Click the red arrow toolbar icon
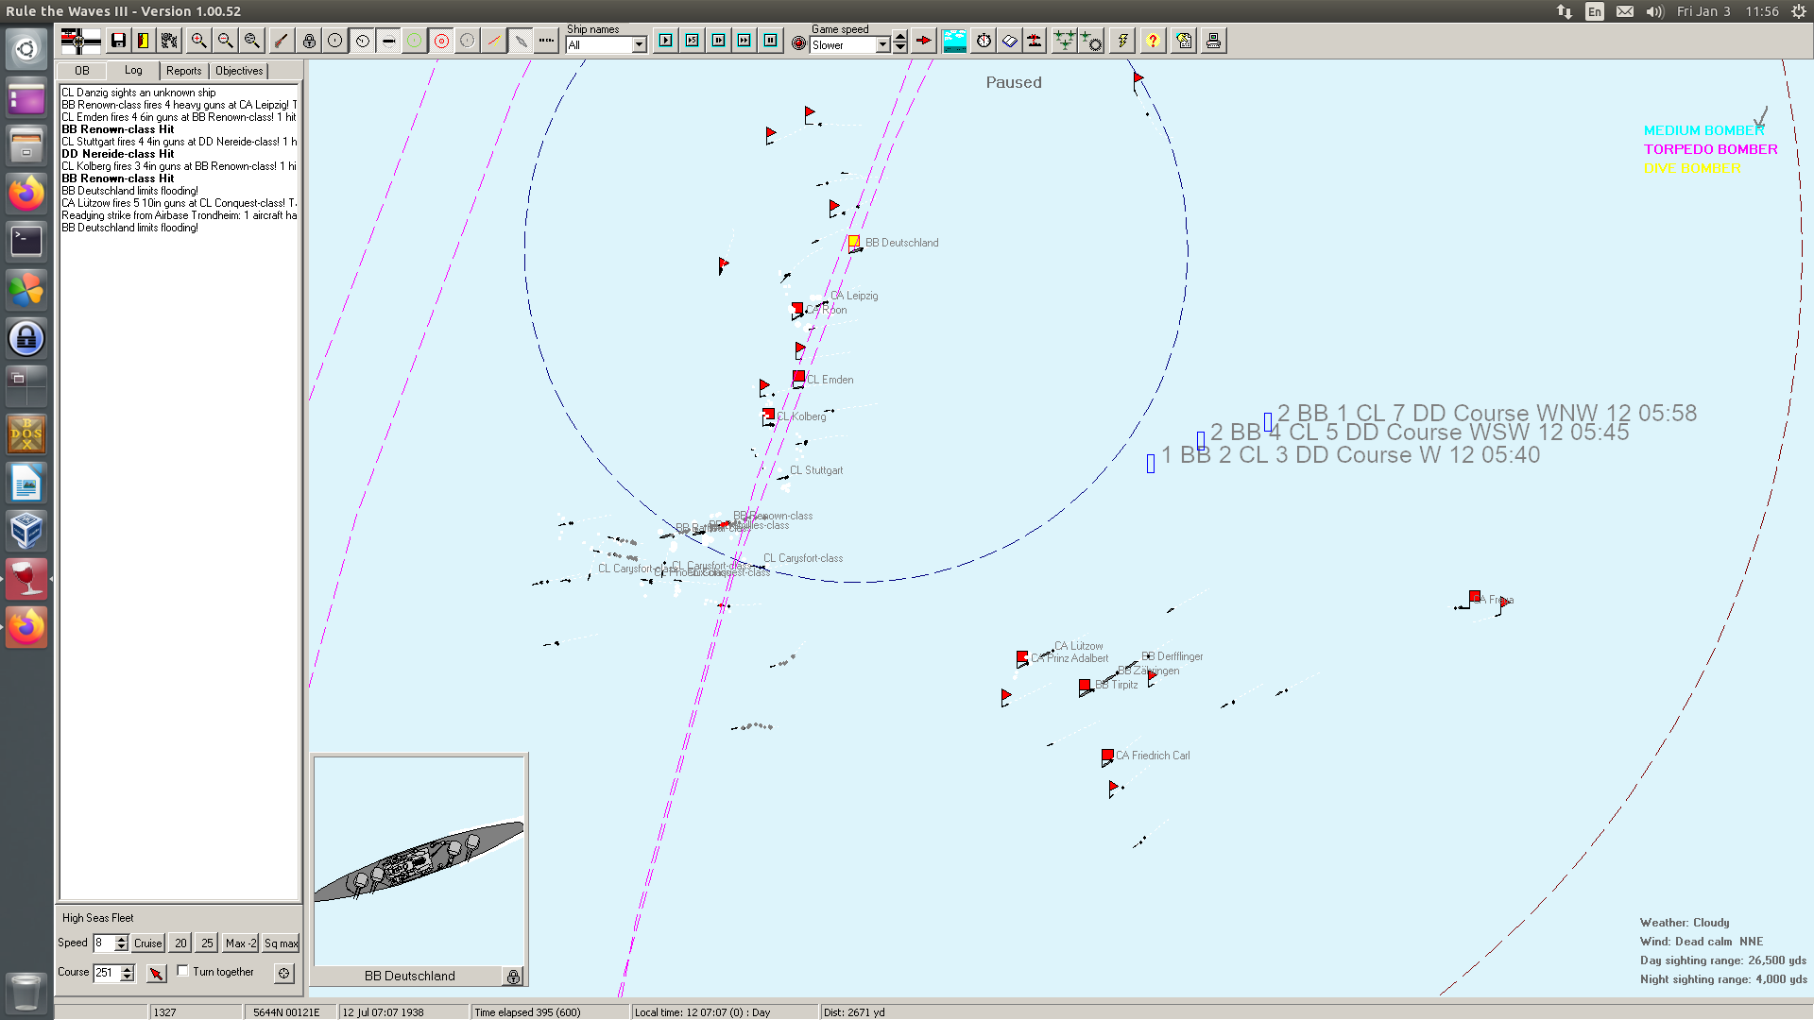This screenshot has width=1814, height=1020. pos(924,41)
